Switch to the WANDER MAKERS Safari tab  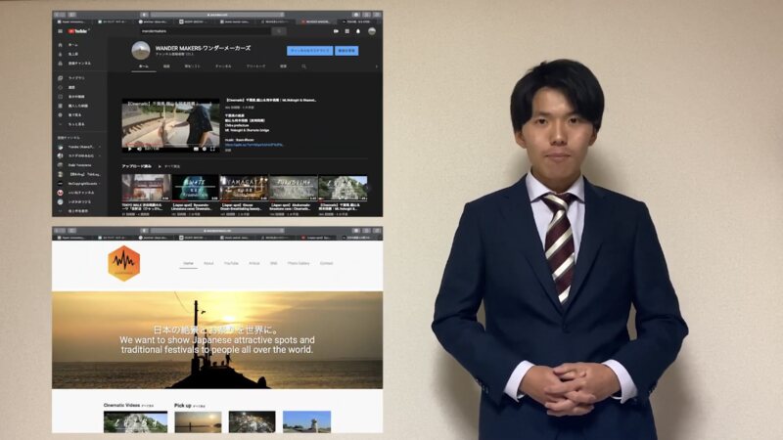tap(317, 22)
